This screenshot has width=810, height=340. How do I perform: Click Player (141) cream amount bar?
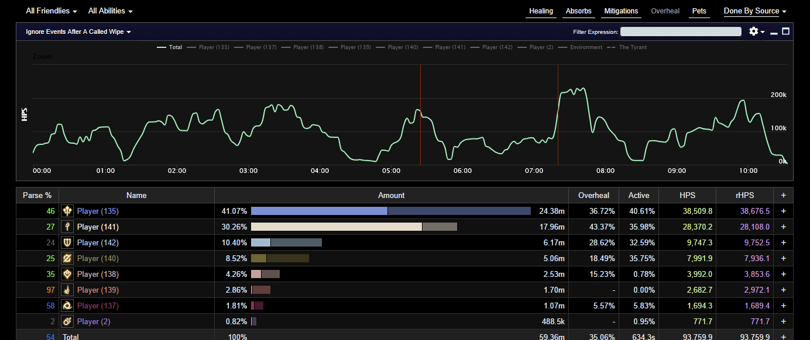[x=337, y=227]
